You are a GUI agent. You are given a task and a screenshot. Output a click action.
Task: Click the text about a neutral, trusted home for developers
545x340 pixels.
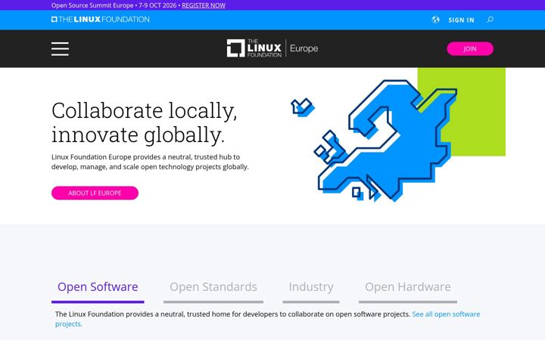pyautogui.click(x=232, y=314)
